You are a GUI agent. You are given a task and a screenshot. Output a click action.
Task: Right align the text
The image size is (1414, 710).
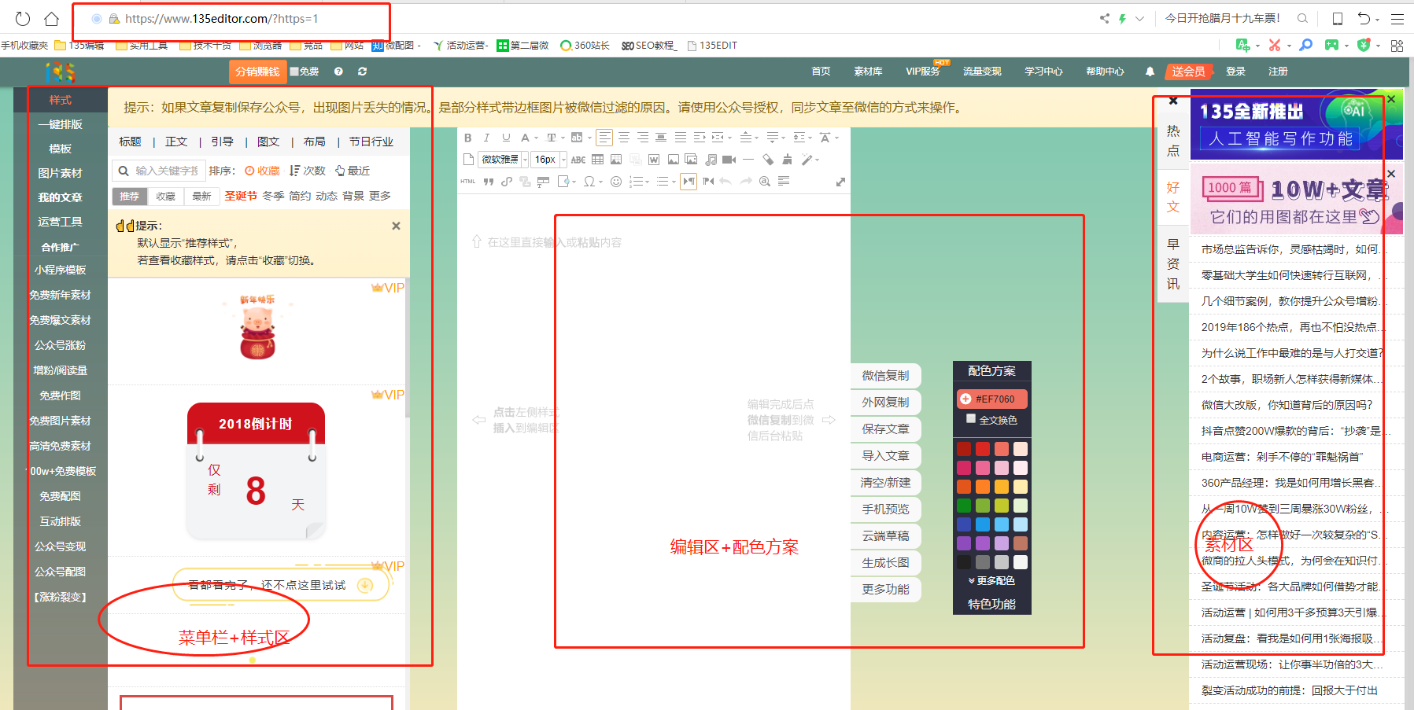click(643, 138)
